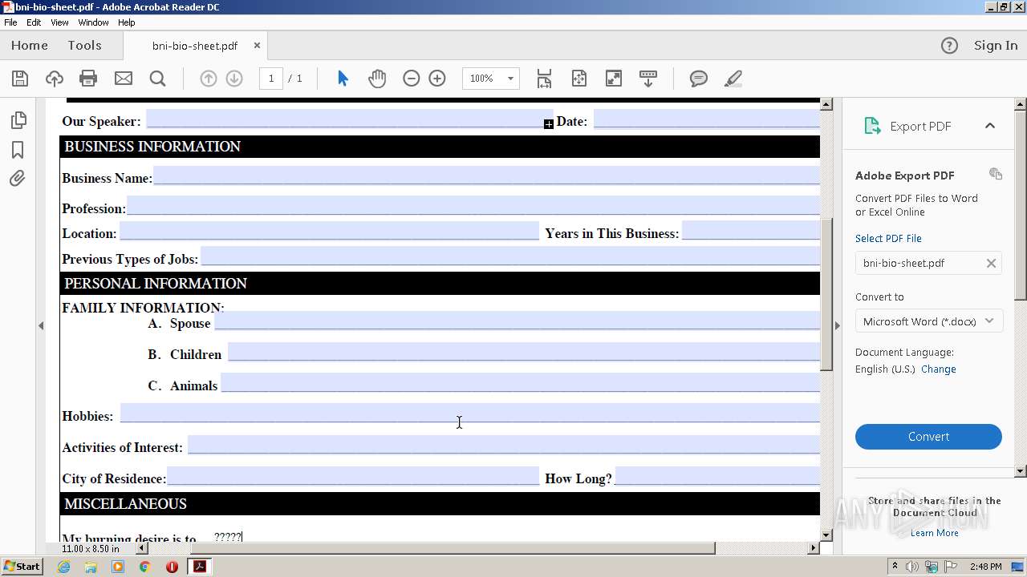Go to previous page arrow
The height and width of the screenshot is (577, 1027).
208,79
